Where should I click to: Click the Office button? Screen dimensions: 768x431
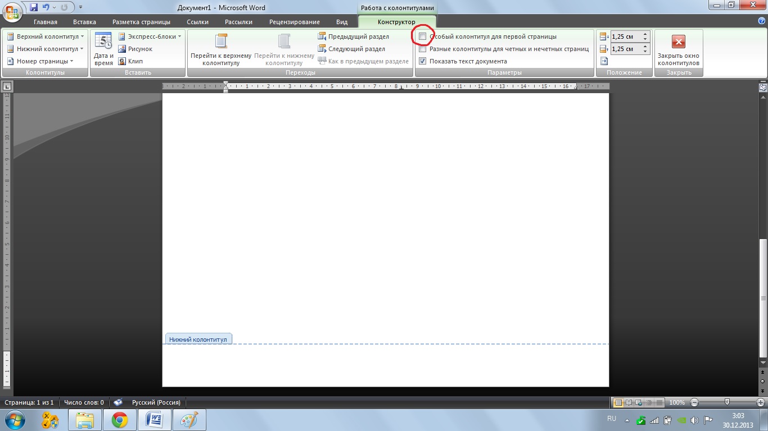point(13,11)
